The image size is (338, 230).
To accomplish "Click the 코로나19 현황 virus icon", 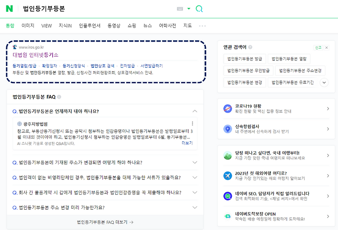I will (228, 108).
